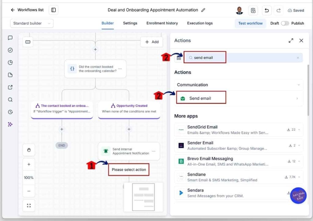Switch to the Builder tab

[x=108, y=23]
